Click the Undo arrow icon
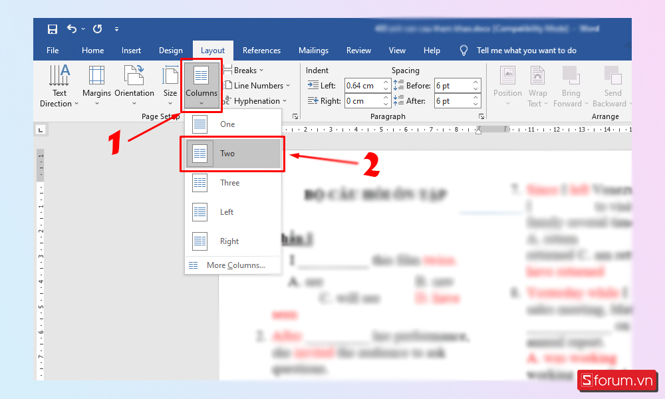 [72, 29]
